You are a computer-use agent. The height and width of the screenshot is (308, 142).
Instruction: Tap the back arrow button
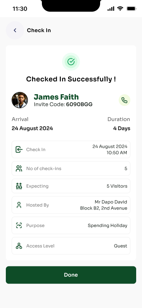[15, 30]
